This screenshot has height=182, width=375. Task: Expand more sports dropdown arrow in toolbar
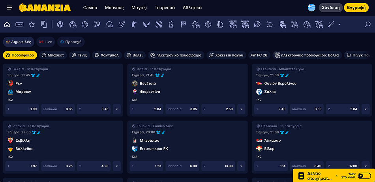339,24
